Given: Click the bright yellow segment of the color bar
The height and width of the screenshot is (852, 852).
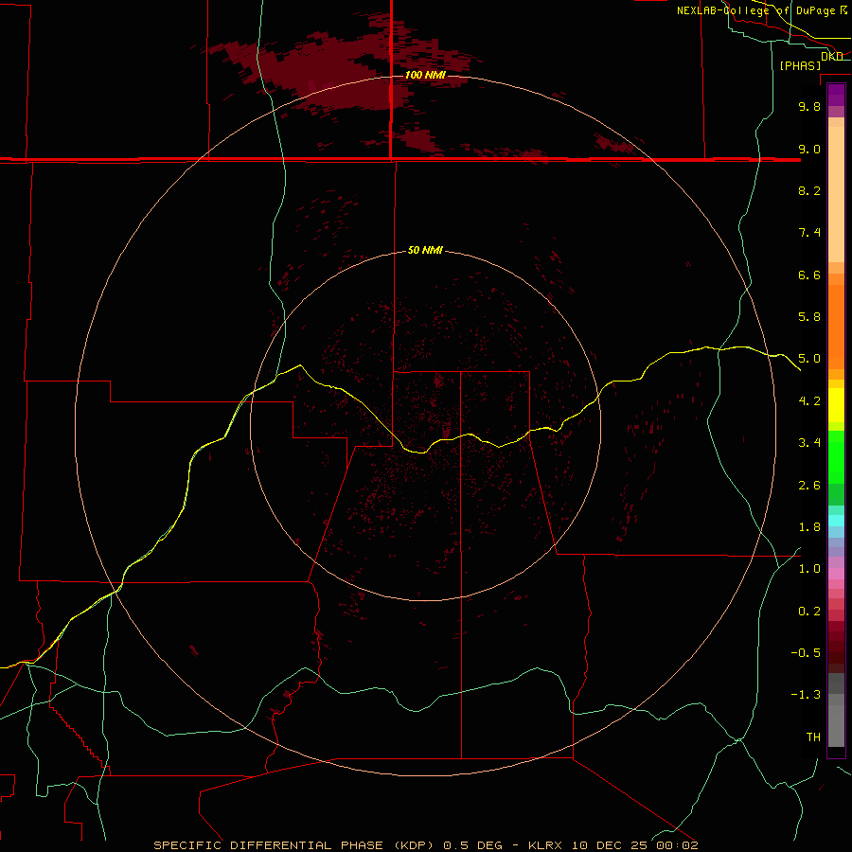Looking at the screenshot, I should click(x=836, y=405).
